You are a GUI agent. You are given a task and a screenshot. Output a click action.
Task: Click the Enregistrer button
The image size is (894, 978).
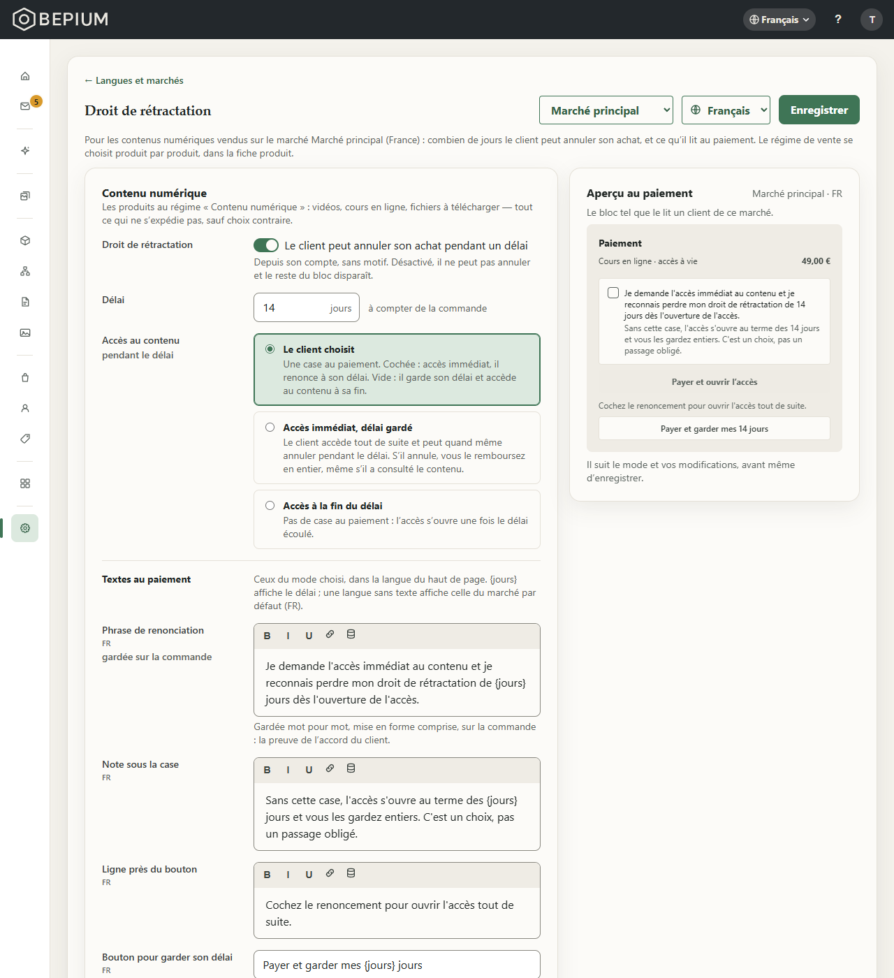coord(819,110)
